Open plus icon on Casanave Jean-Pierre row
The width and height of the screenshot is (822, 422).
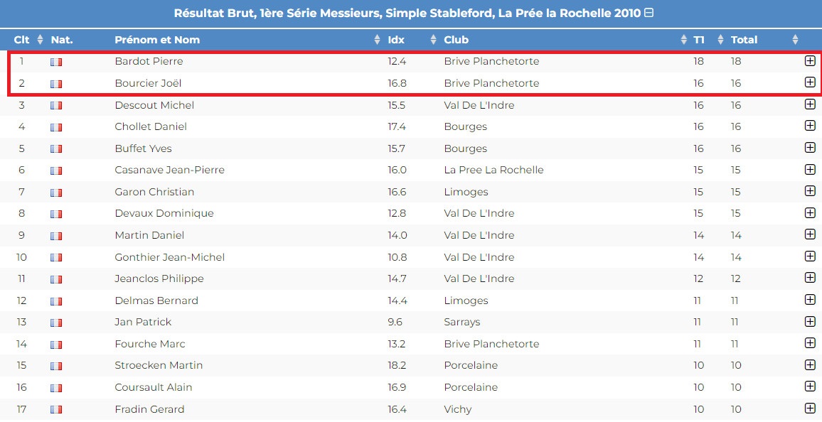[x=810, y=169]
